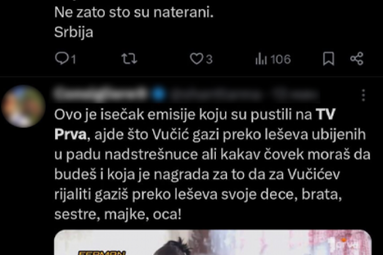Like the tweet with the heart icon
The image size is (383, 255).
197,59
